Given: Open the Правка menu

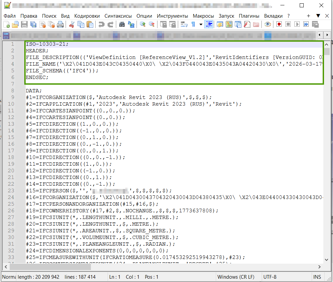Looking at the screenshot, I should [x=29, y=16].
